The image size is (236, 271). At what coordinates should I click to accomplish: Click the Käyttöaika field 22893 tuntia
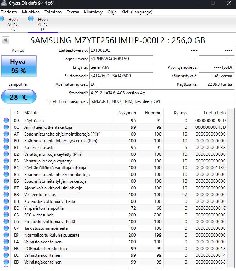[216, 84]
